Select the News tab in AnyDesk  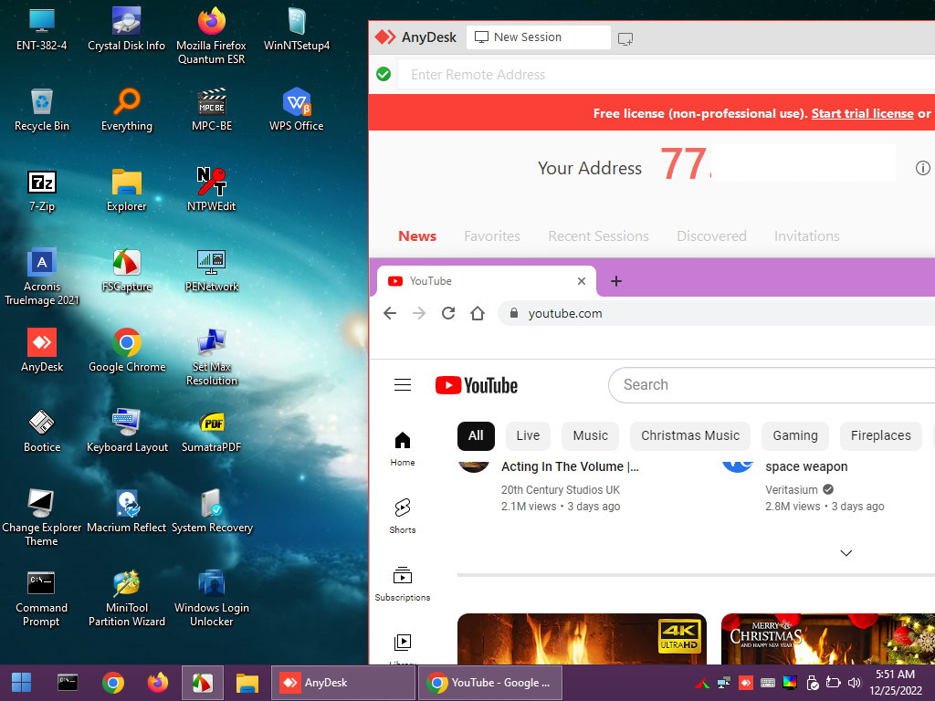tap(417, 236)
